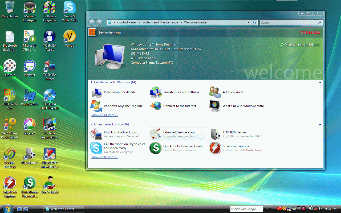Viewport: 341px width, 213px height.
Task: Click the power battery plug tray icon
Action: 311,209
